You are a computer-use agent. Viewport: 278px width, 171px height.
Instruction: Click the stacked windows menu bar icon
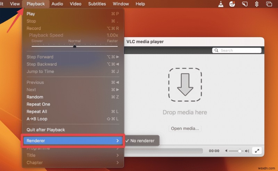click(x=269, y=4)
